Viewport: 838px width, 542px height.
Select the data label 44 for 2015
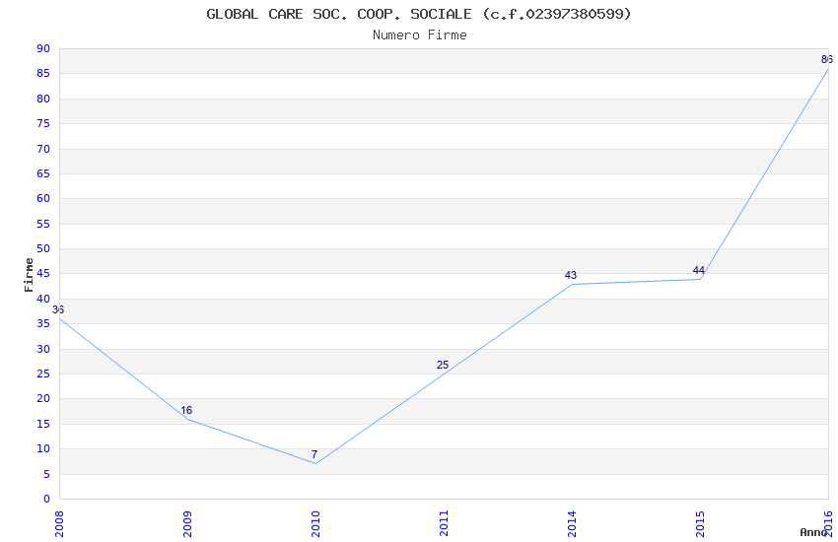699,270
